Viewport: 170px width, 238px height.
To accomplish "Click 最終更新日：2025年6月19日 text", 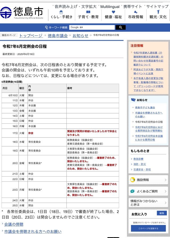I will click(x=19, y=54).
